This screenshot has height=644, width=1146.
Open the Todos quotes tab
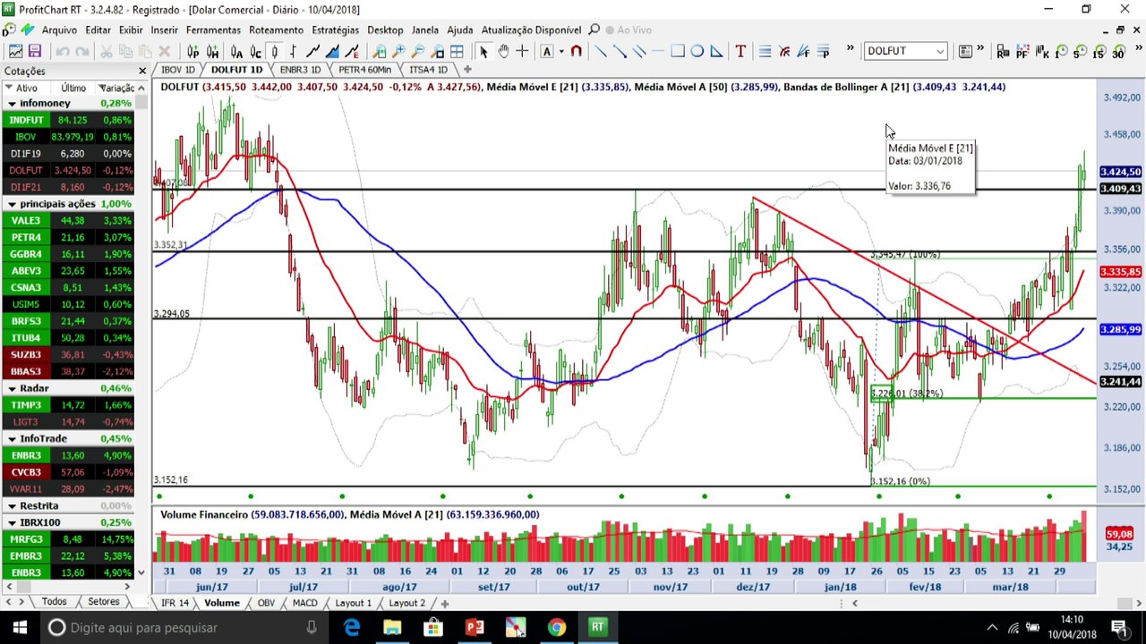point(54,602)
